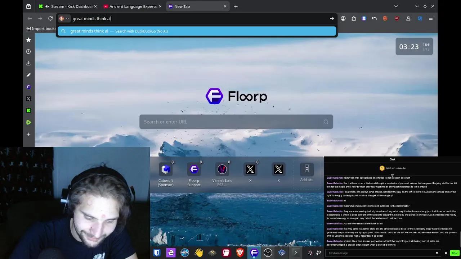Go back one page
The width and height of the screenshot is (461, 259).
[30, 18]
